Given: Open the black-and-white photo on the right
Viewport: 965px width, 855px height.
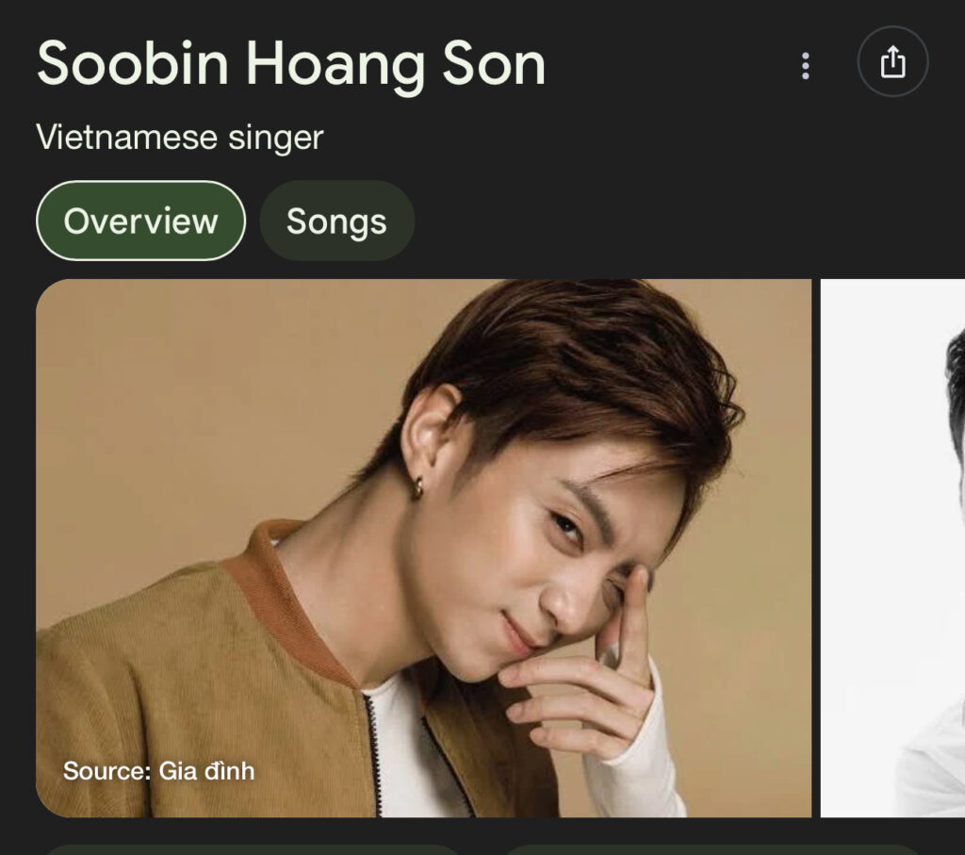Looking at the screenshot, I should (x=893, y=547).
